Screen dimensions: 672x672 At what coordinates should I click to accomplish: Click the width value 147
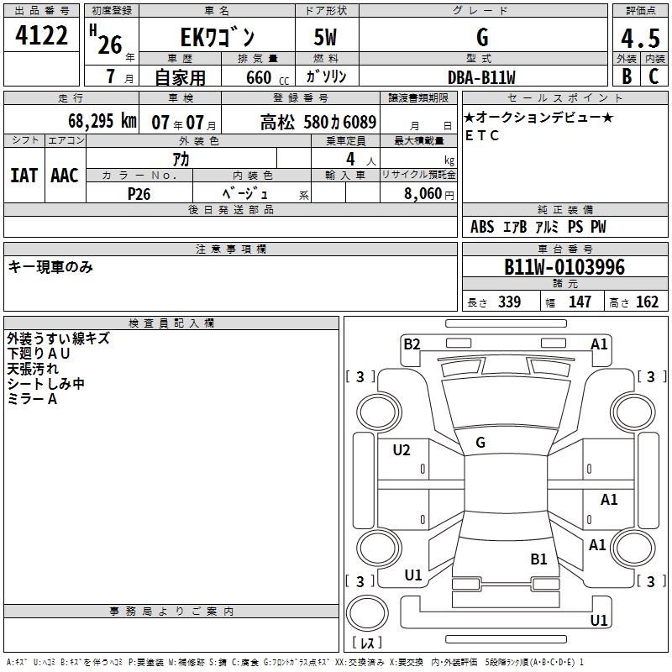pyautogui.click(x=580, y=302)
